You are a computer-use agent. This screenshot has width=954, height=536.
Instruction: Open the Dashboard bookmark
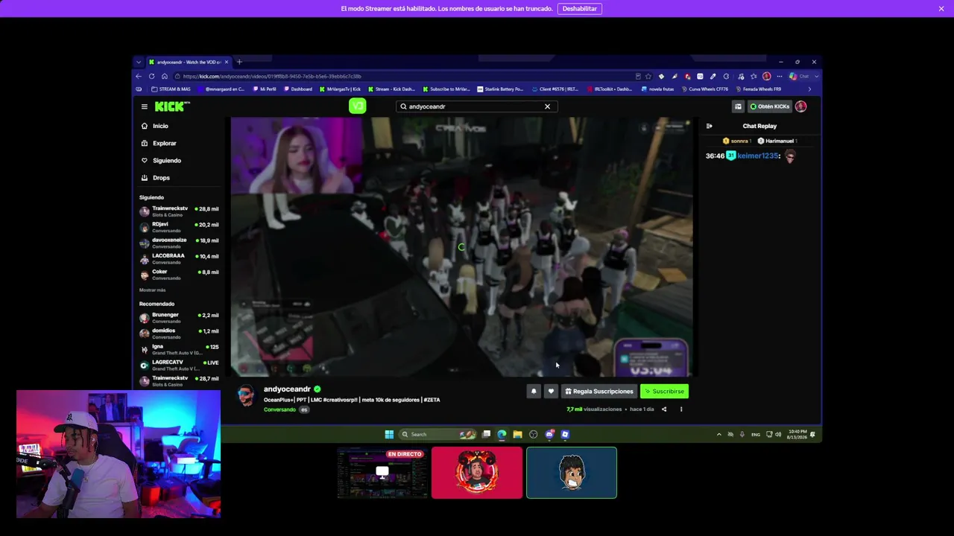[x=298, y=89]
